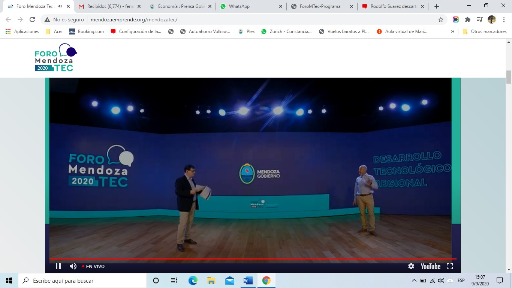Click the EN VIVO live indicator
This screenshot has width=512, height=288.
click(93, 266)
